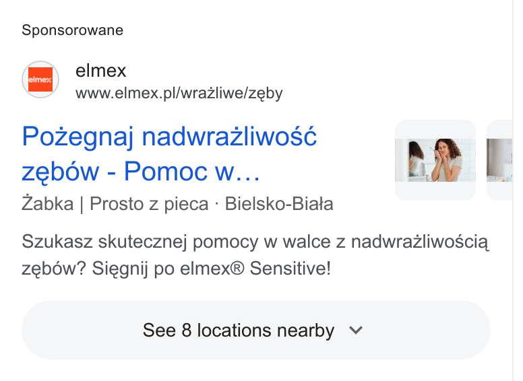This screenshot has width=523, height=381.
Task: Click the Szukasz skutecznej pomocy description line
Action: [x=255, y=242]
